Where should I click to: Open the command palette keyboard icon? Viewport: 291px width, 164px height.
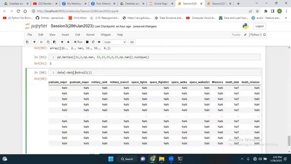[x=132, y=42]
